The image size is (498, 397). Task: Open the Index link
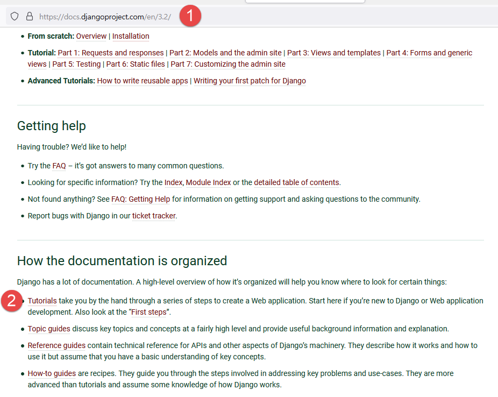point(173,182)
